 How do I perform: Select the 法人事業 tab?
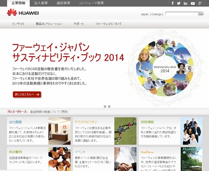41,3
